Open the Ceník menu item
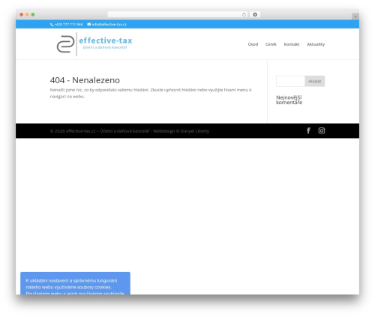The width and height of the screenshot is (375, 317). tap(271, 44)
